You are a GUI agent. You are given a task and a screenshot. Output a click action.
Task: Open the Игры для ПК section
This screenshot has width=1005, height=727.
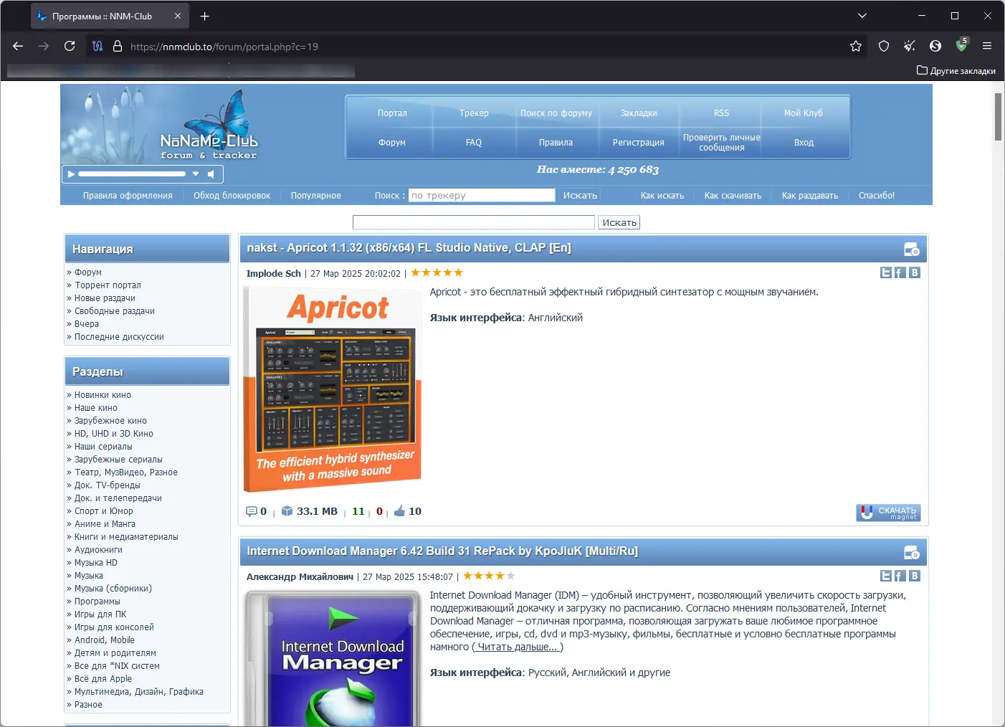tap(100, 614)
